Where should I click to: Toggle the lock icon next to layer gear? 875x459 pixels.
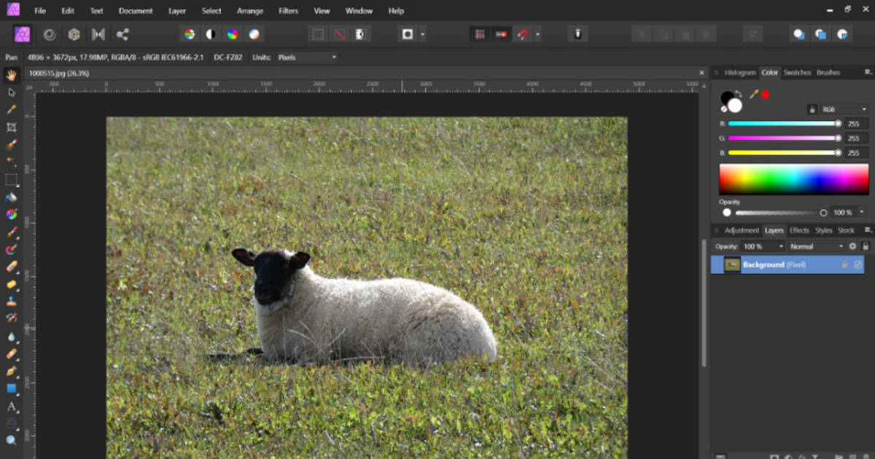point(866,246)
